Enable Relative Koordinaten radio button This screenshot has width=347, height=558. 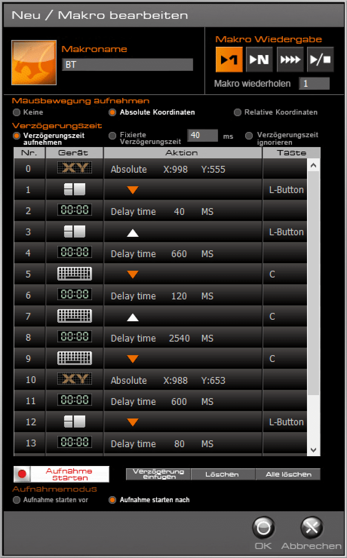click(x=238, y=112)
